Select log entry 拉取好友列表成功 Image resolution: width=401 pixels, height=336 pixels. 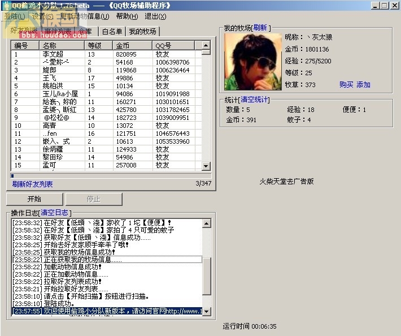[x=107, y=282]
